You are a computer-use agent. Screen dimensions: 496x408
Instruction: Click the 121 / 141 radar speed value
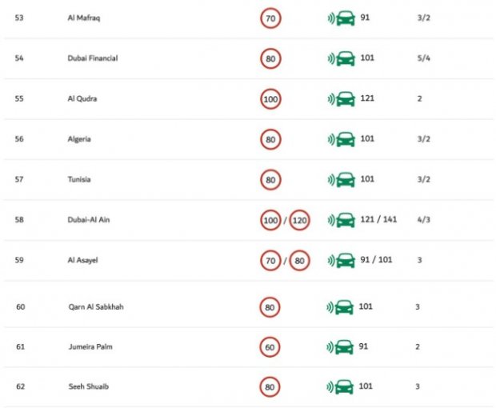coord(378,219)
